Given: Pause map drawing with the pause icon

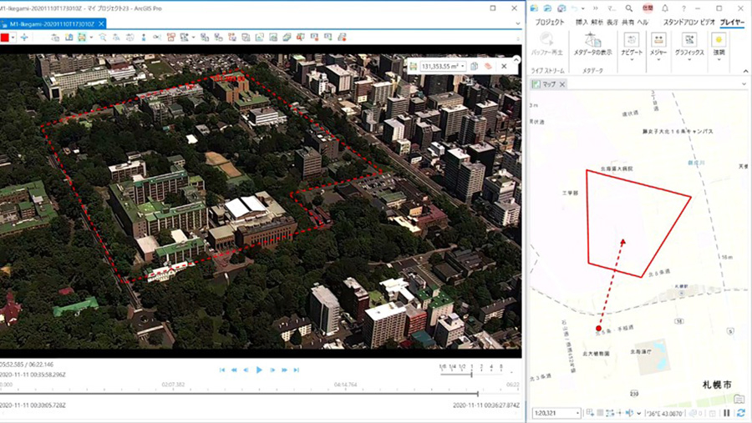Looking at the screenshot, I should 727,413.
